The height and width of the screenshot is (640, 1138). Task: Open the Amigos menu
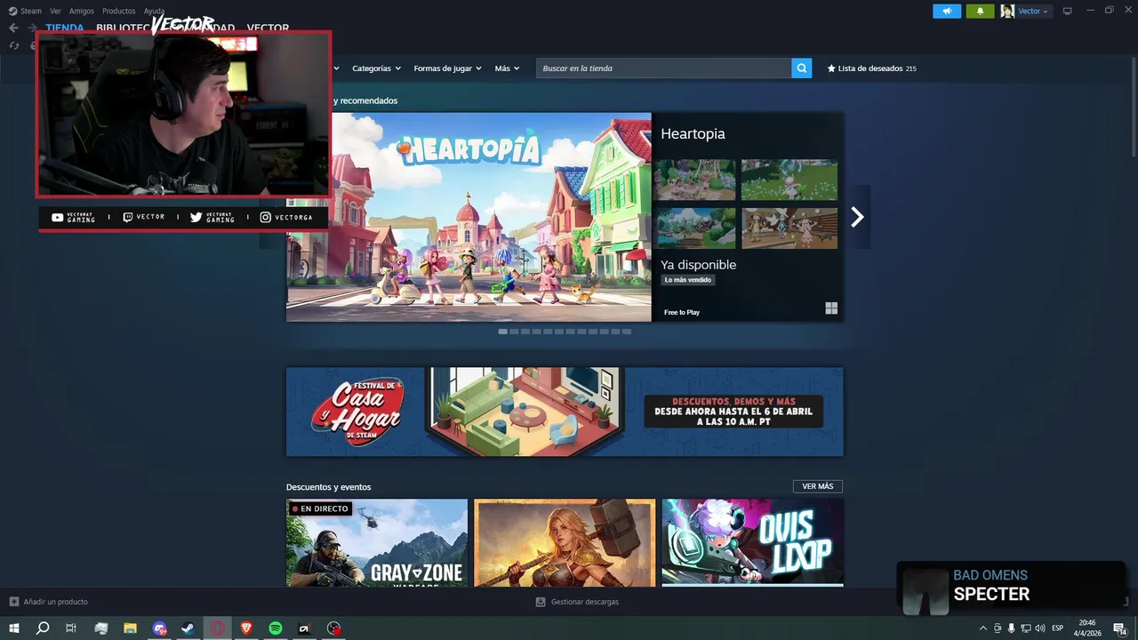click(x=82, y=11)
